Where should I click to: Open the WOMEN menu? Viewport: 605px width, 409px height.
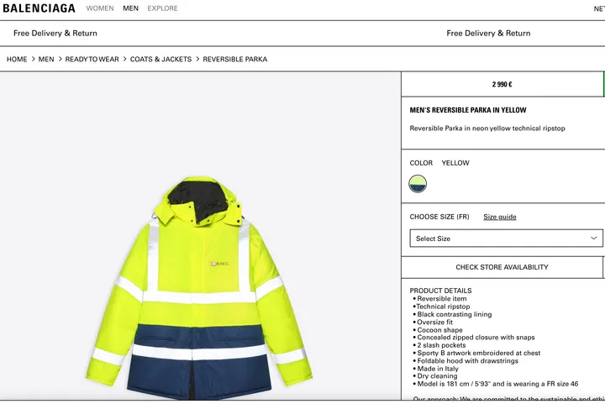pos(100,8)
